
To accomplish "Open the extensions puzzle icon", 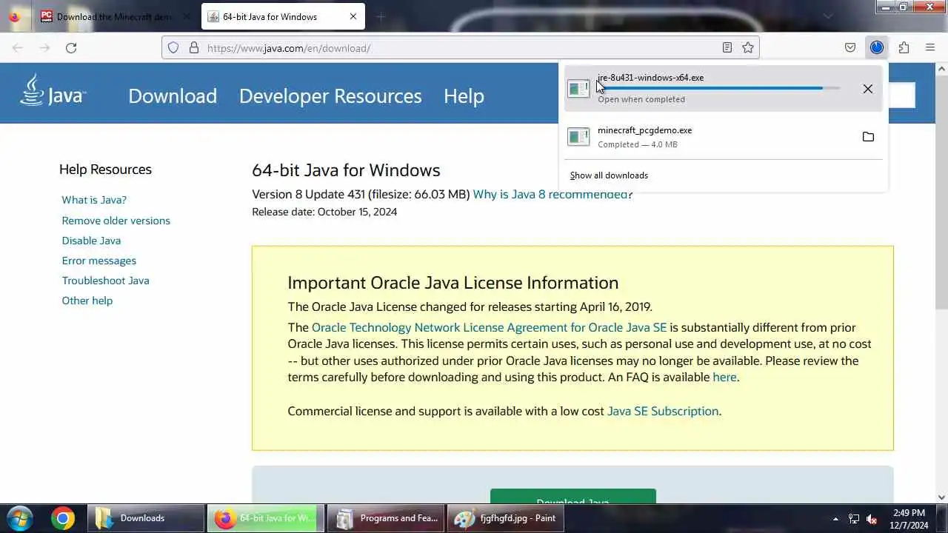I will pos(904,48).
